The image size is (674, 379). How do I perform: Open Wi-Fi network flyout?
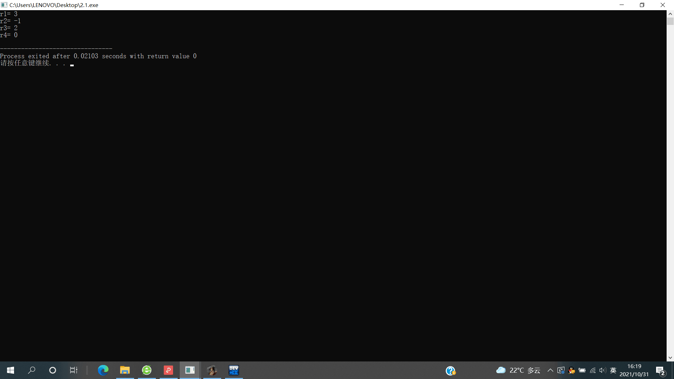[593, 371]
